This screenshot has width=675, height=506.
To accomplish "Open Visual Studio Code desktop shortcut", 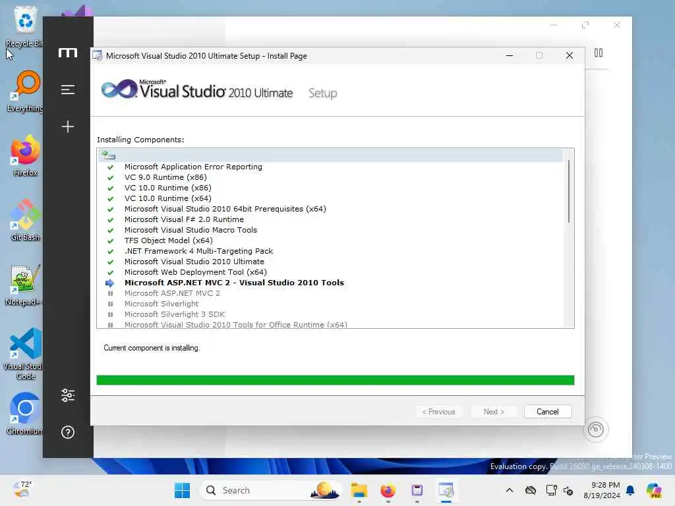I will 24,354.
